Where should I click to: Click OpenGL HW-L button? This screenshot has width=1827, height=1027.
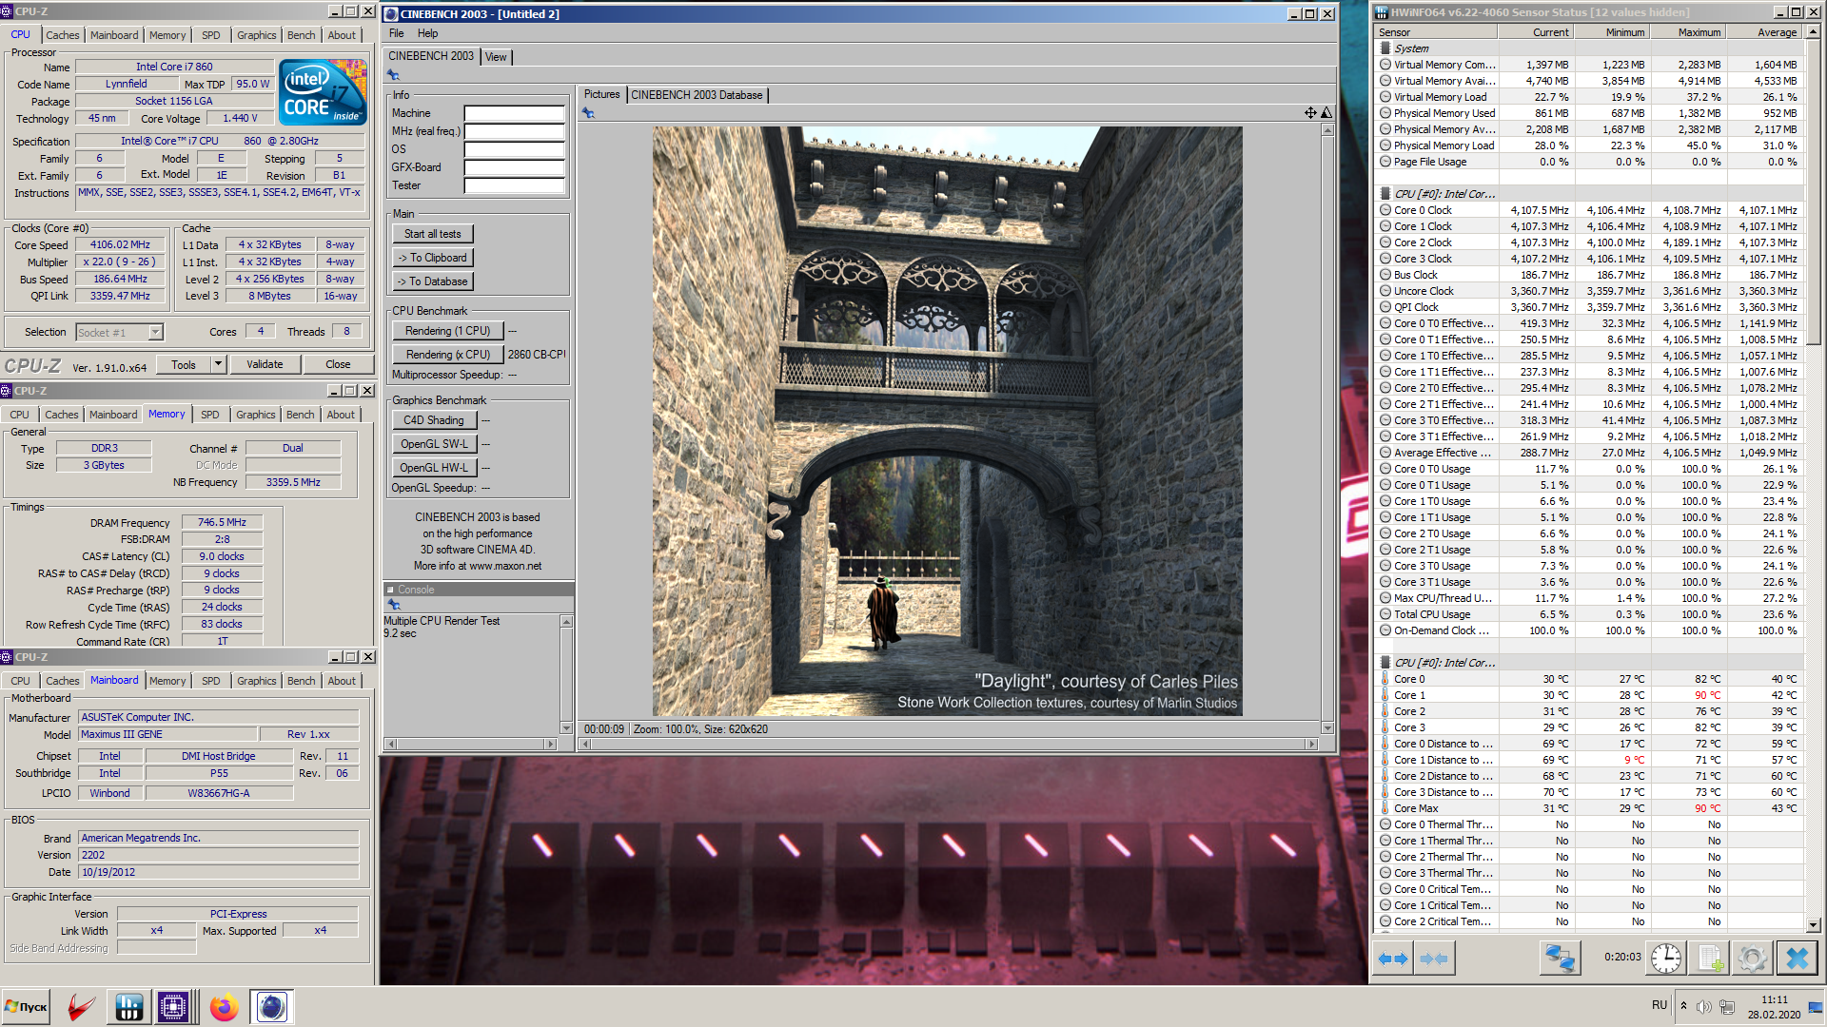click(434, 468)
